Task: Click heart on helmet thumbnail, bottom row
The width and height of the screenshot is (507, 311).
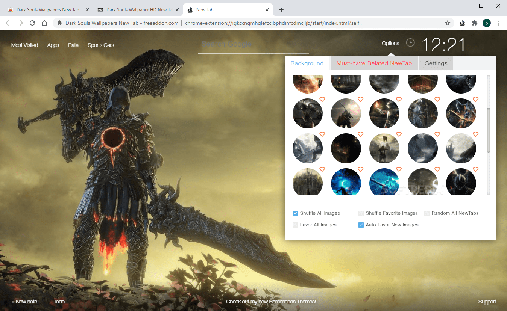Action: click(x=475, y=169)
